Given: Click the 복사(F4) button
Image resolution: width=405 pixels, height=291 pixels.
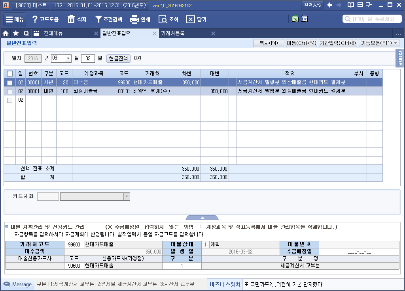Looking at the screenshot, I should 269,43.
